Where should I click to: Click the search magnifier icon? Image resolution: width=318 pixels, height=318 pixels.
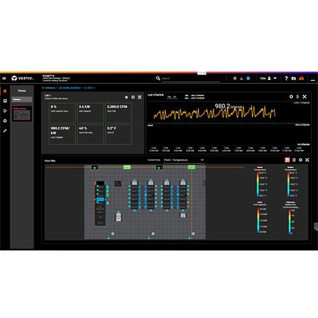(158, 78)
